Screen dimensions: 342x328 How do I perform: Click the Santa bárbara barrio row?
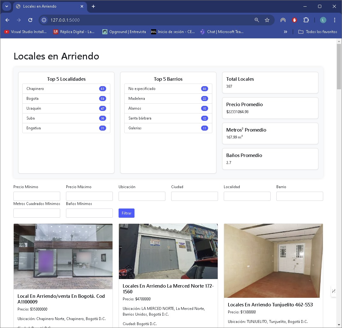point(168,118)
